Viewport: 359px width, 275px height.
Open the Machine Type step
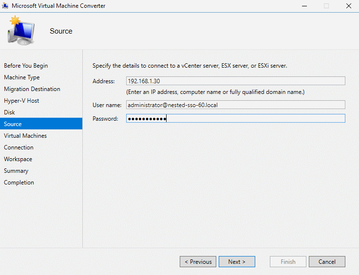22,77
